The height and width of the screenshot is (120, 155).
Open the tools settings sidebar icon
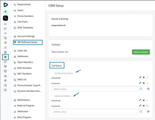[5, 57]
